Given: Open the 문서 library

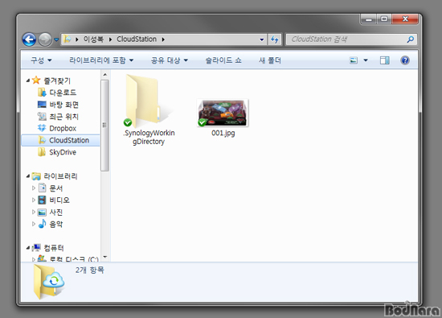Looking at the screenshot, I should (55, 188).
